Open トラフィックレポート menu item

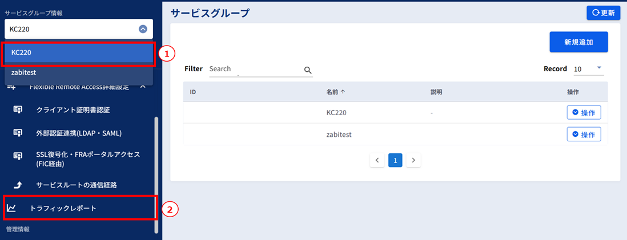63,208
